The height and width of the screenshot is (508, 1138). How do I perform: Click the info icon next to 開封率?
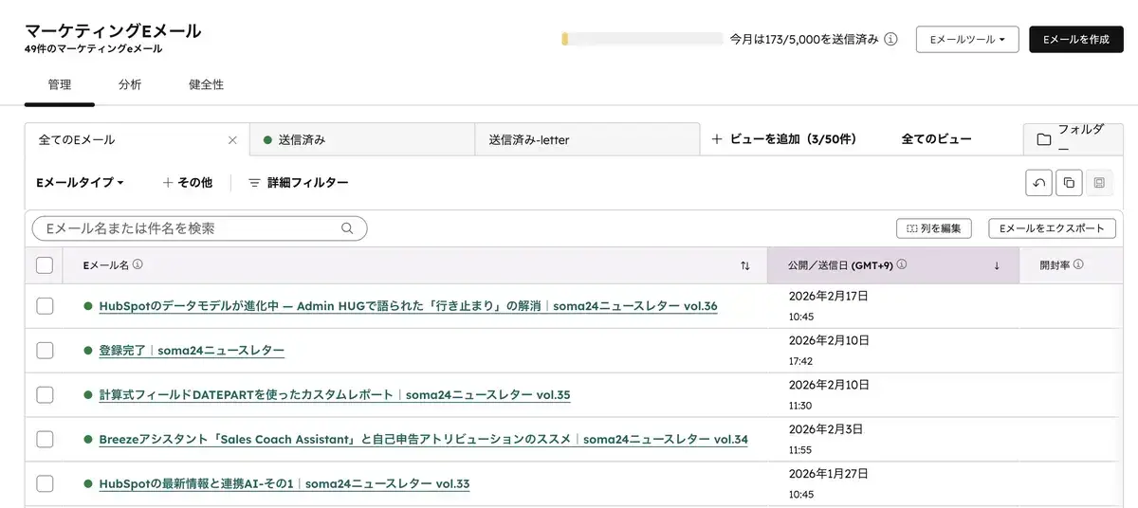(1078, 265)
